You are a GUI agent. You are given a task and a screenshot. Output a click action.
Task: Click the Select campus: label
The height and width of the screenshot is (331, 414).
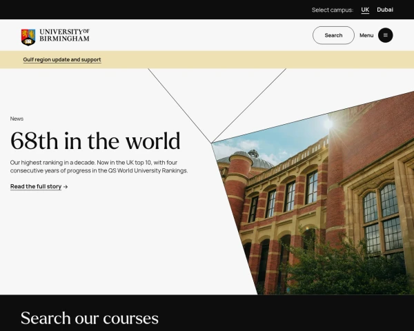333,10
